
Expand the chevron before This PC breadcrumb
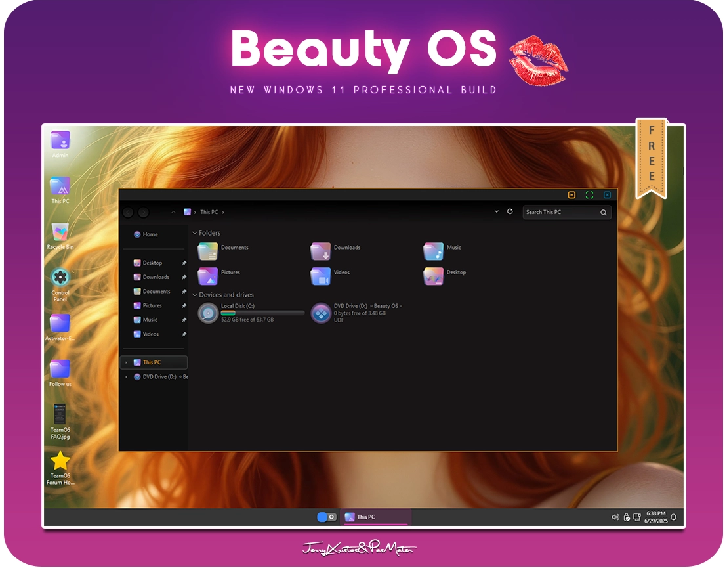(x=195, y=212)
